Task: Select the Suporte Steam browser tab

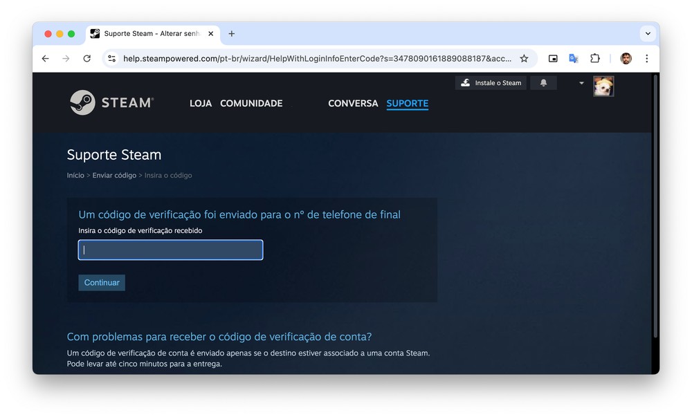Action: [153, 34]
